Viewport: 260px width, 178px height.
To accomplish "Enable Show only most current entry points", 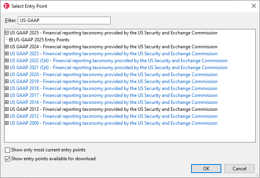I will coord(8,150).
